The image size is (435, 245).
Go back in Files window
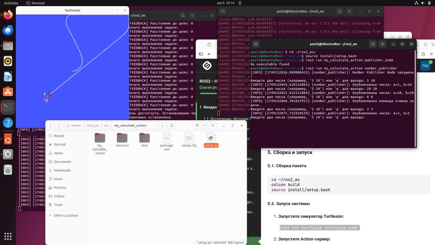(51, 125)
